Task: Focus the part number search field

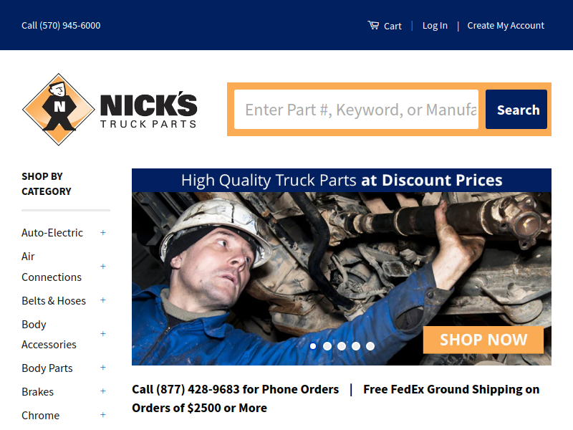Action: [356, 110]
